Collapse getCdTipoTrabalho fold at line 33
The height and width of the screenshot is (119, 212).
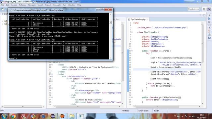pyautogui.click(x=132, y=97)
